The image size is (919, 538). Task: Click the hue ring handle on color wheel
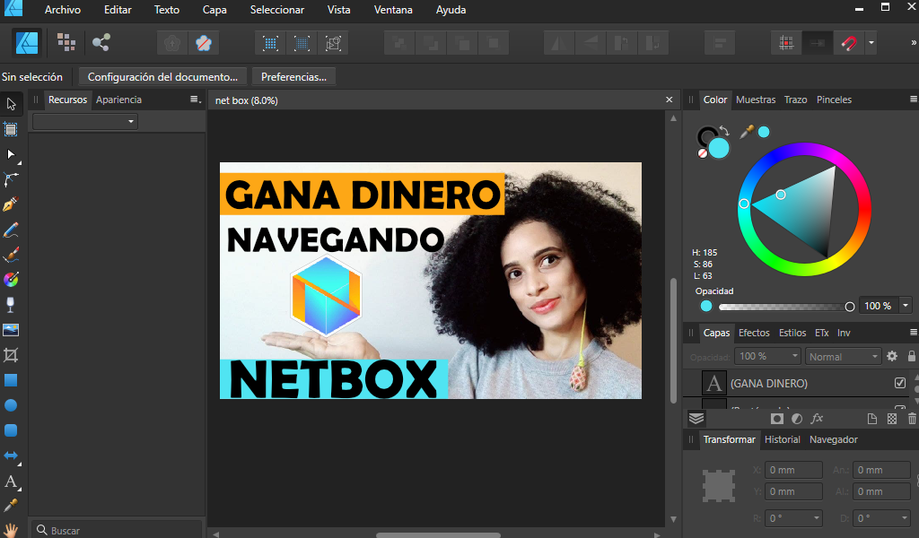(744, 204)
